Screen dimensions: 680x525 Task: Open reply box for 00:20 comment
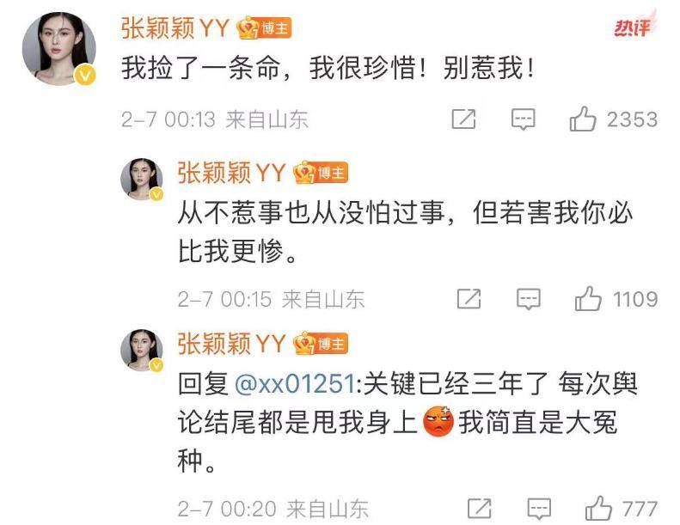[x=539, y=509]
